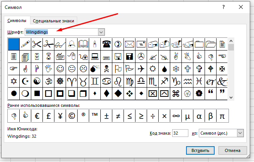Pick the frowning face symbol
Viewport: 254px width, 162px height.
pos(83,69)
